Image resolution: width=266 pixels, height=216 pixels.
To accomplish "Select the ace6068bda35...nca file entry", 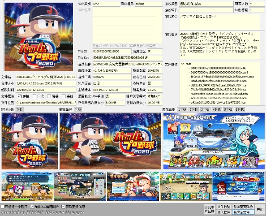I will tap(219, 98).
